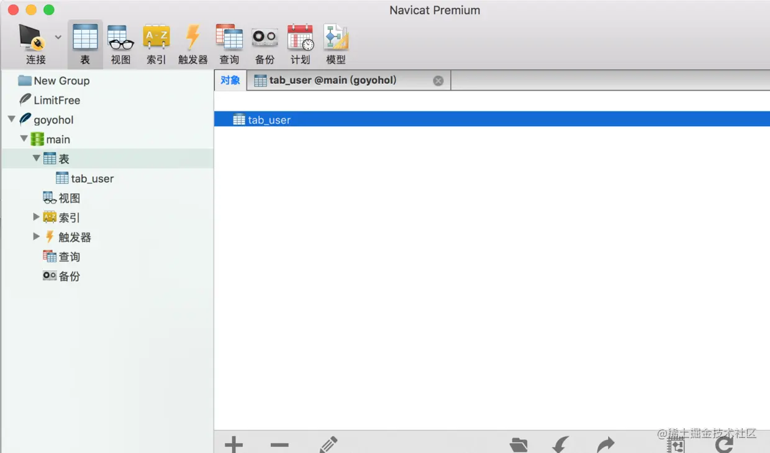This screenshot has height=453, width=770.
Task: Select the 触发器 node in sidebar tree
Action: point(67,237)
